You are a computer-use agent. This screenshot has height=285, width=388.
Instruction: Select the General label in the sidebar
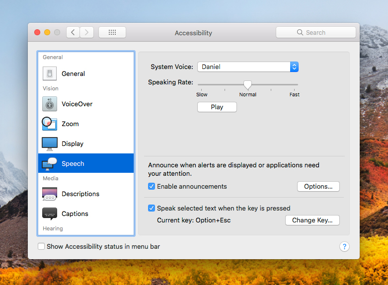pos(73,73)
